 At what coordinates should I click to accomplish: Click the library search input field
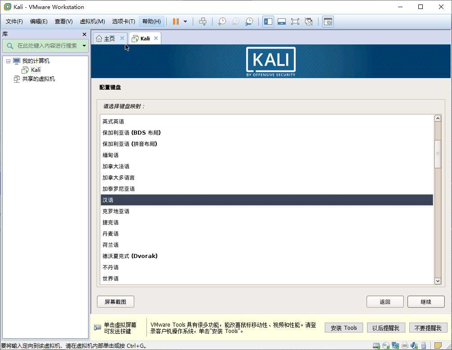[x=46, y=46]
